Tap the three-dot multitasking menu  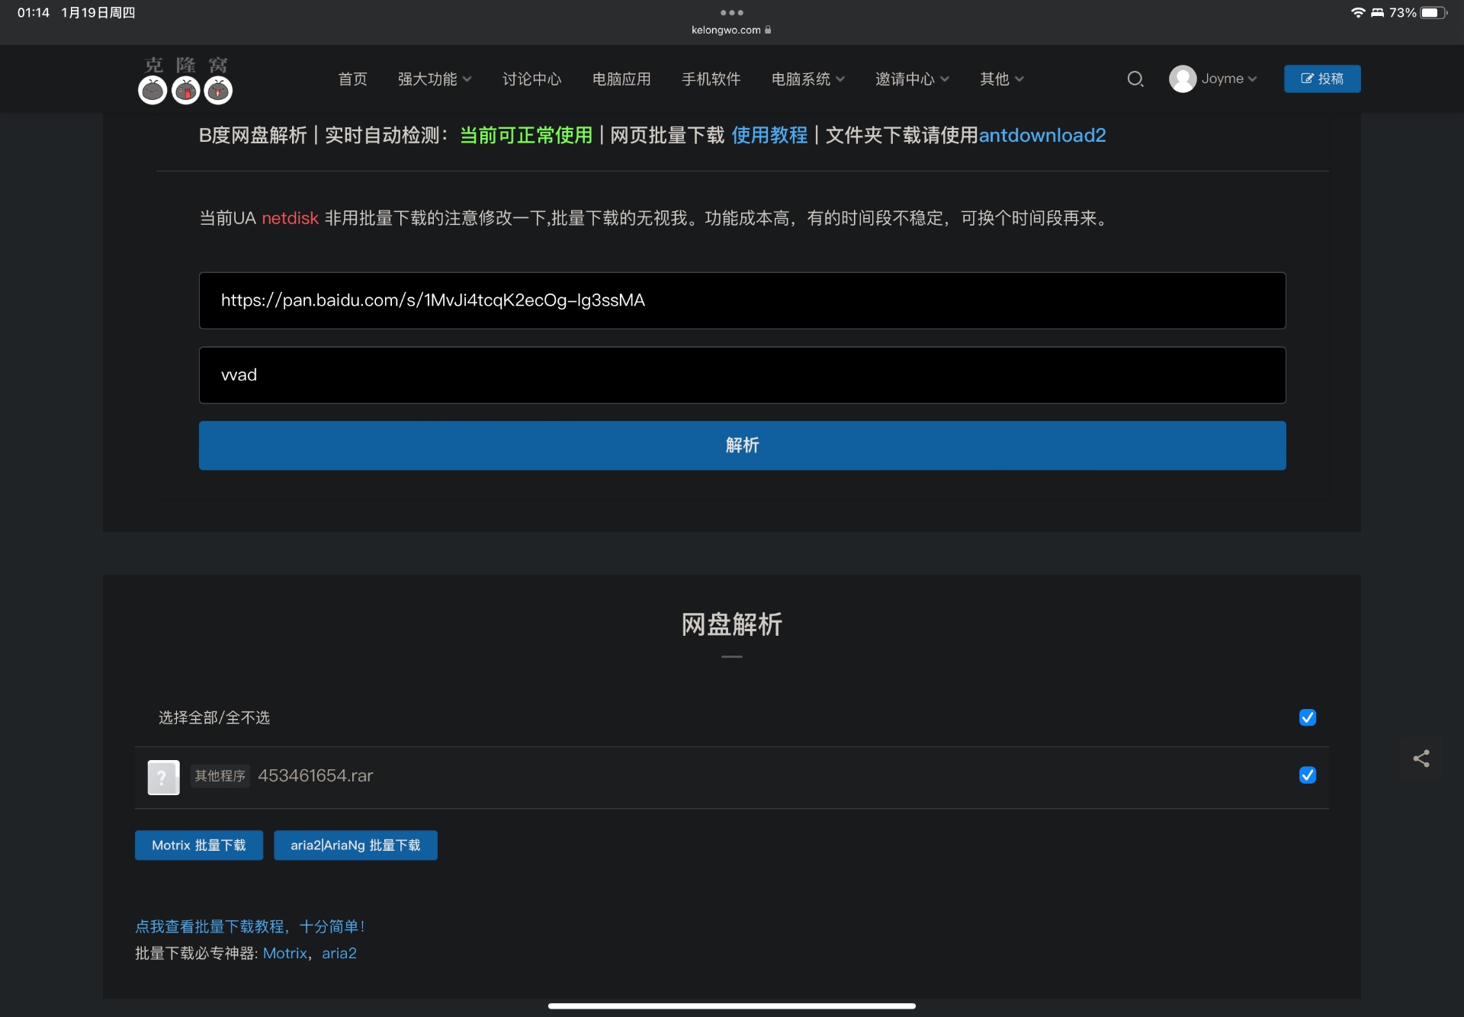(x=731, y=12)
